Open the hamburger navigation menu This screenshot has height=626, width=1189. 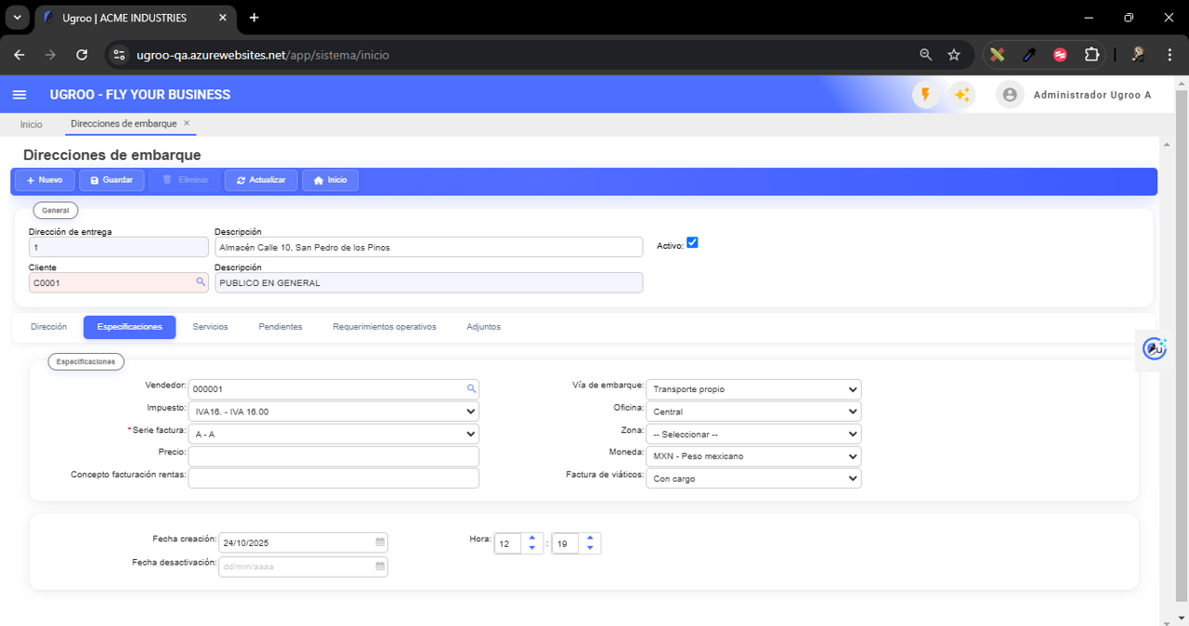[x=19, y=95]
